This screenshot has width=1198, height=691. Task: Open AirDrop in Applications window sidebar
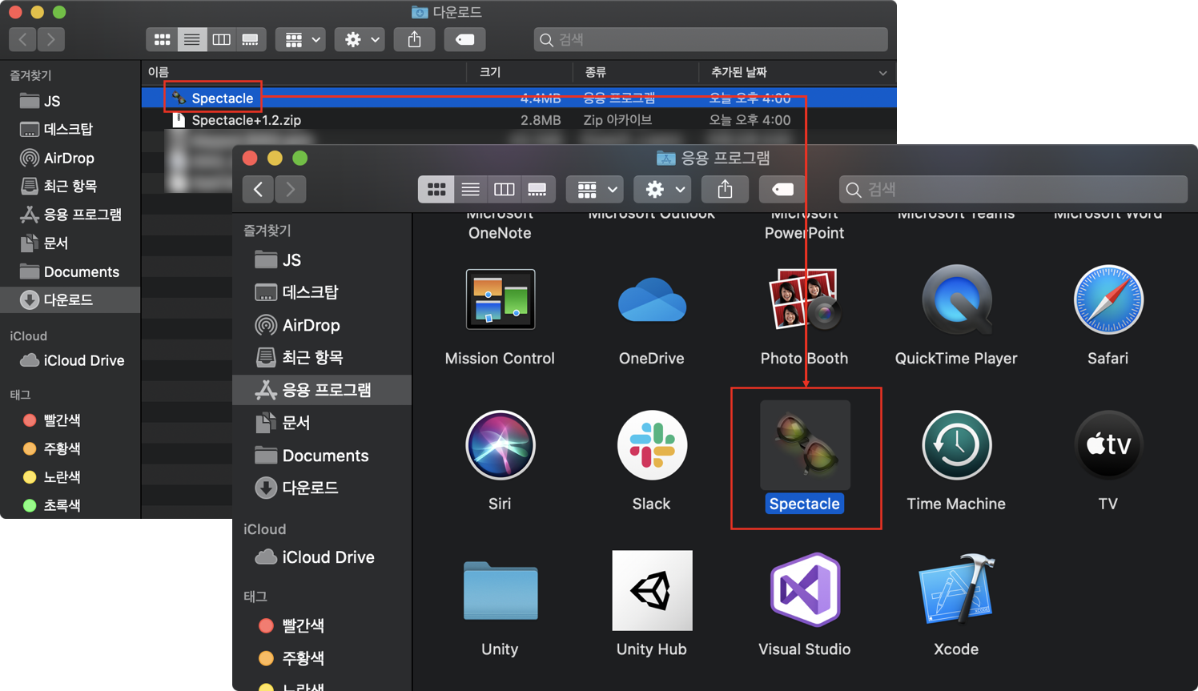322,325
